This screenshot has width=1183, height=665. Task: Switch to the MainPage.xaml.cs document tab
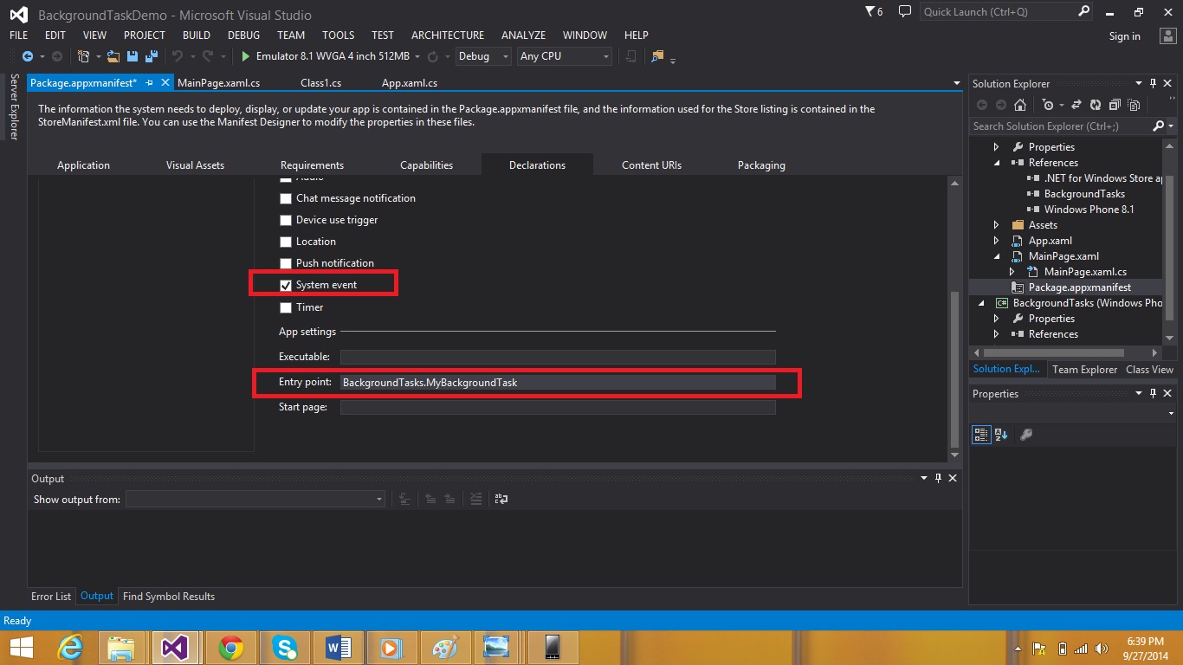pyautogui.click(x=218, y=83)
